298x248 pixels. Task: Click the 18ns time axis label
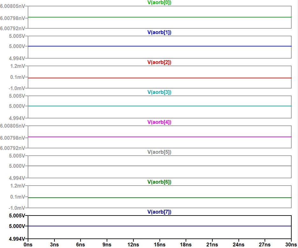[186, 244]
